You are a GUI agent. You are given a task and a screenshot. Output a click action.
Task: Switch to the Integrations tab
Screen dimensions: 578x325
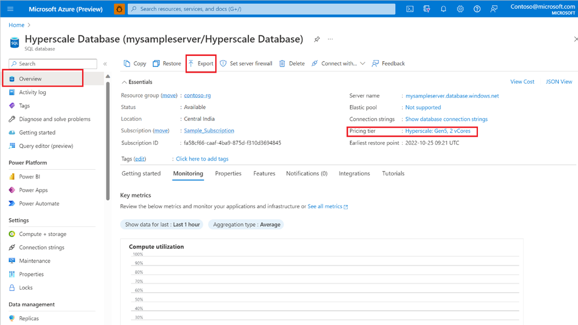pyautogui.click(x=354, y=174)
